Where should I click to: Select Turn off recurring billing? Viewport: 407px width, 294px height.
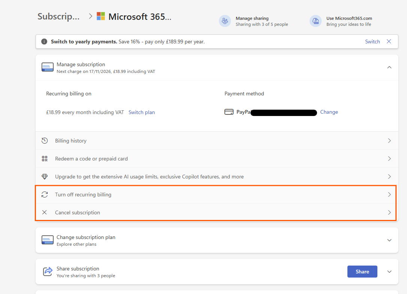83,195
